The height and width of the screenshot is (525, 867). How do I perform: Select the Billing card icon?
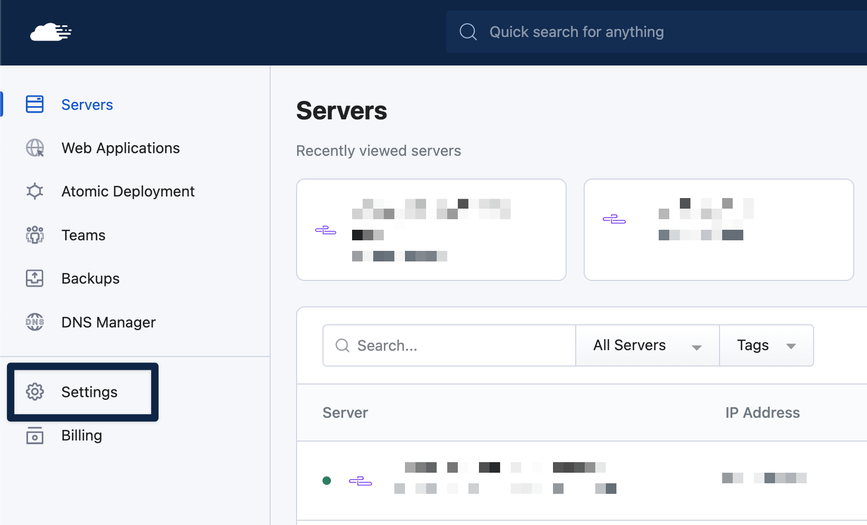(x=34, y=435)
